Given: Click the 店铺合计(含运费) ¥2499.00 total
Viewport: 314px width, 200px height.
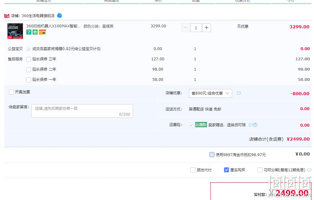Looking at the screenshot, I should [x=279, y=139].
